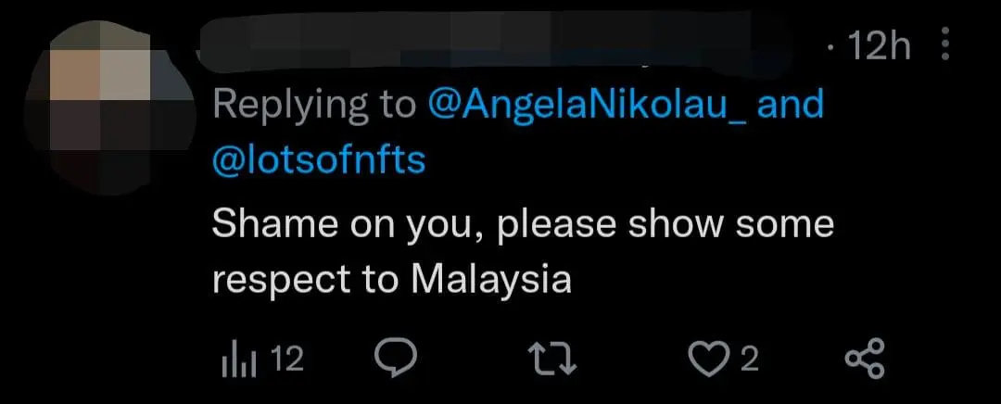Visit the @lotsofnfts profile link
1001x404 pixels.
point(319,159)
